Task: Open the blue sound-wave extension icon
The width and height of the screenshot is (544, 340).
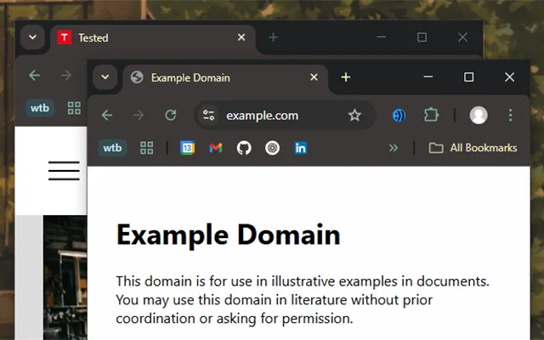Action: (x=399, y=116)
